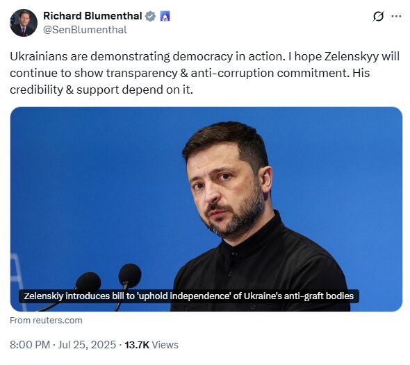410x365 pixels.
Task: Click the tweet text about Ukrainians demonstrating democracy
Action: [205, 73]
